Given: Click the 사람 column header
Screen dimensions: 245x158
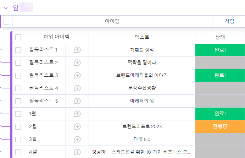Looking at the screenshot, I should pyautogui.click(x=229, y=22).
